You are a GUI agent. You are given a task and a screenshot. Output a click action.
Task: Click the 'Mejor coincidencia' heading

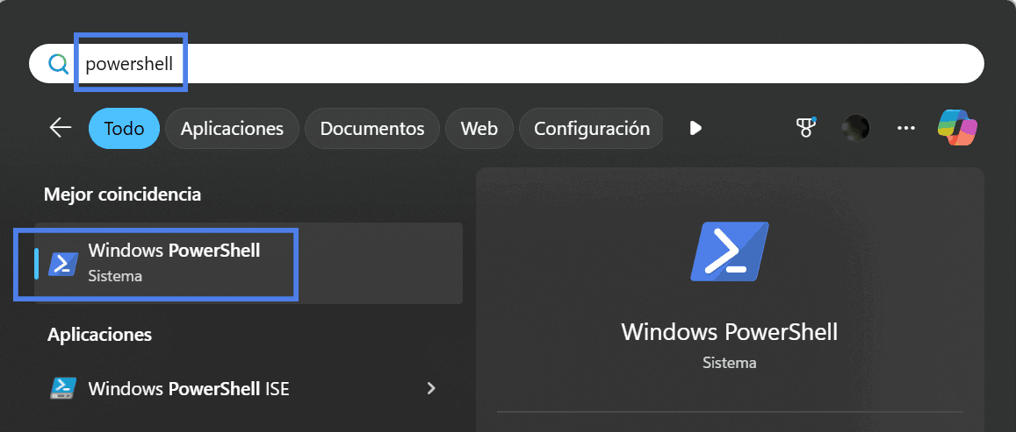click(x=122, y=194)
